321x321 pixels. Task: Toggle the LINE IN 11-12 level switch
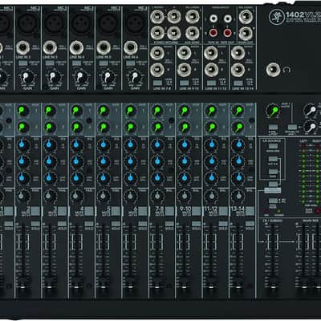point(211,83)
